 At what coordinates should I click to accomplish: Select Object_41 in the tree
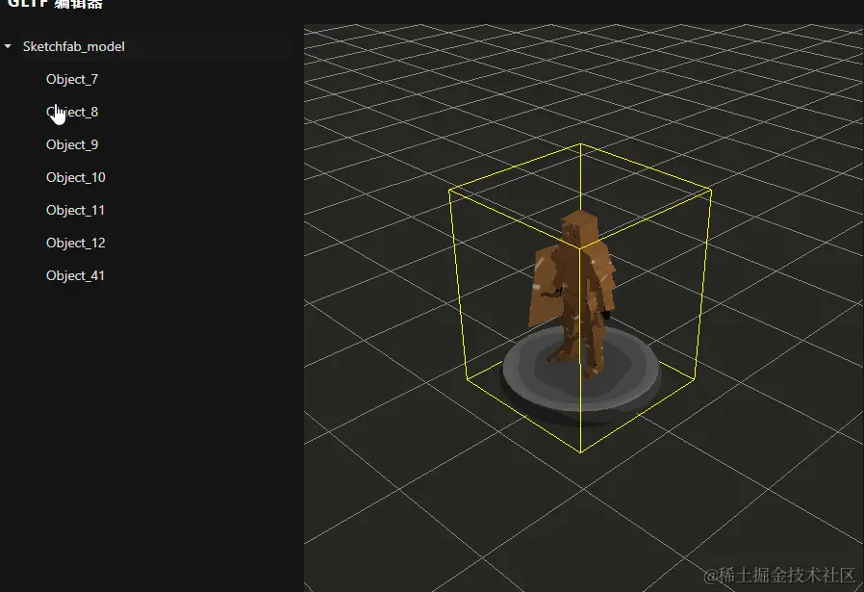point(75,275)
